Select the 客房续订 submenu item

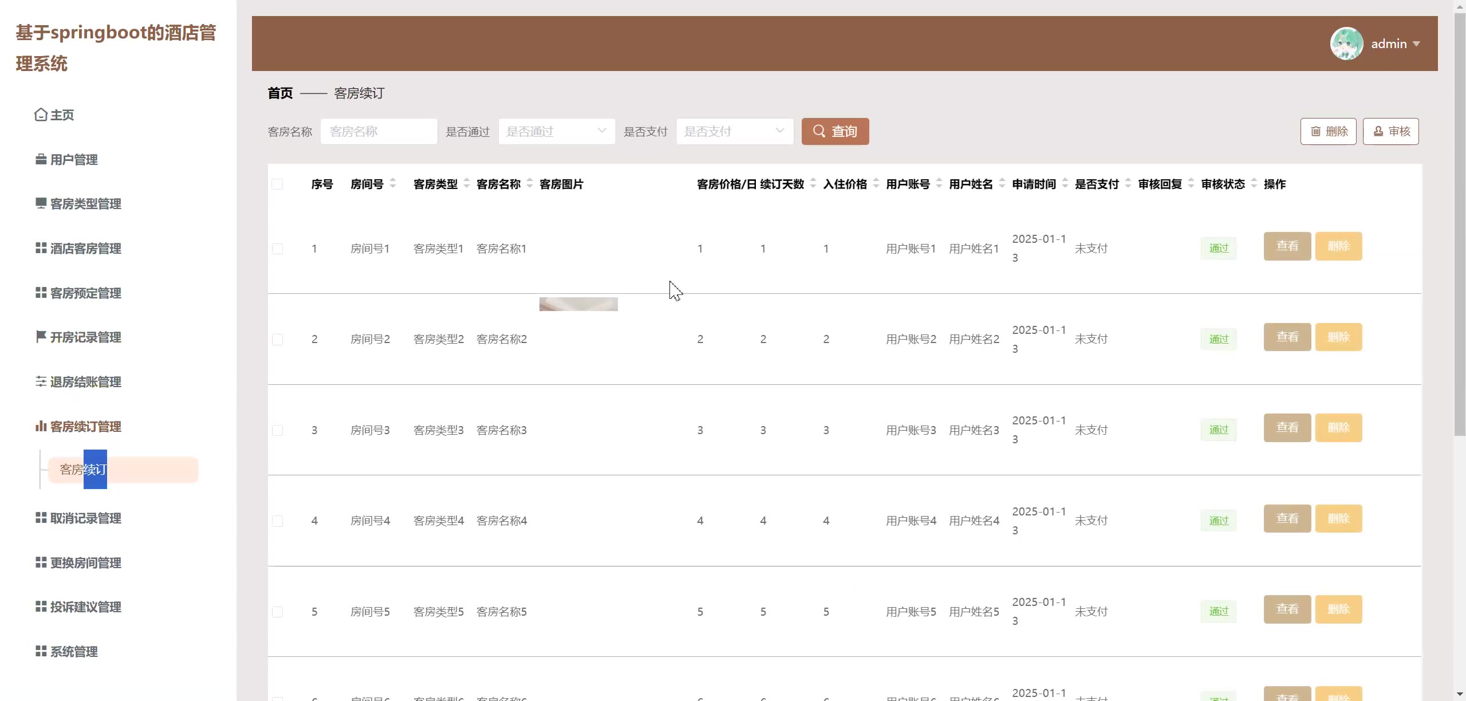[x=123, y=470]
